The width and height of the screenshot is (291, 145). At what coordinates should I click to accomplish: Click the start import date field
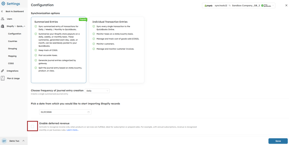63,112
